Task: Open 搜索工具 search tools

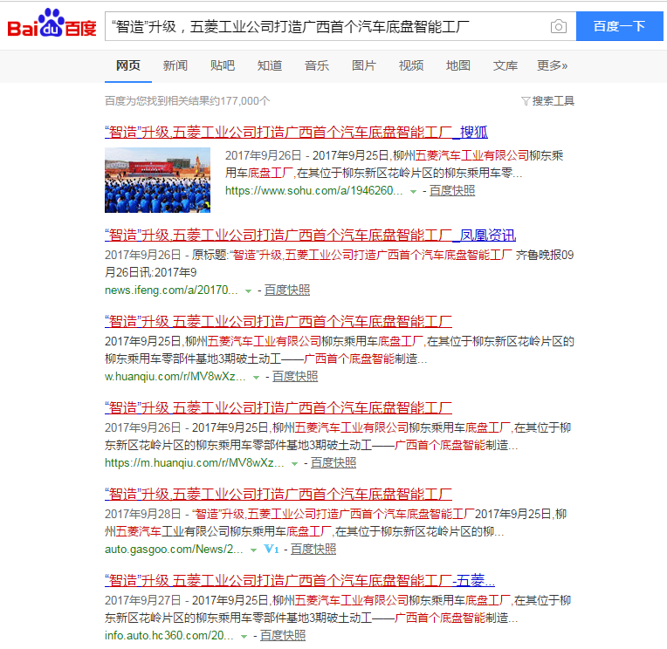Action: 553,101
